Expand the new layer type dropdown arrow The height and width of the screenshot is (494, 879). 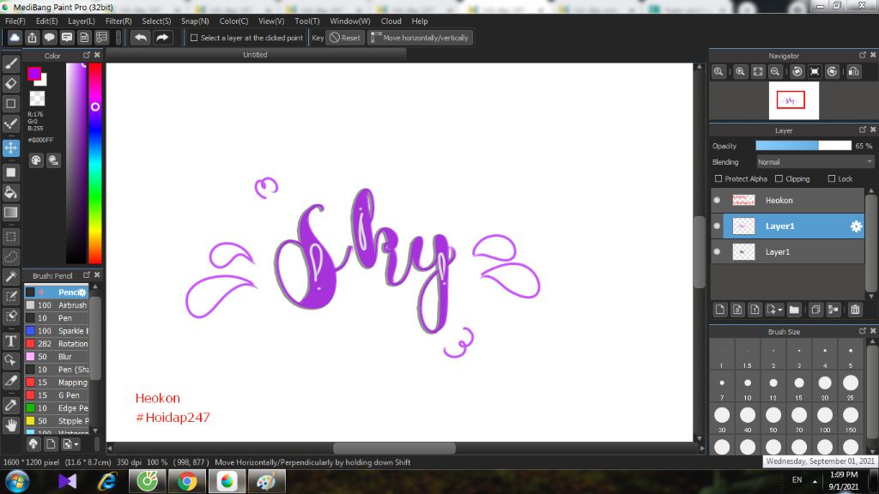(779, 310)
